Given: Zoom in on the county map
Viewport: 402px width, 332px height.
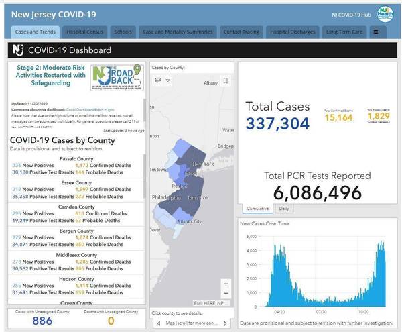Looking at the screenshot, I should 226,284.
